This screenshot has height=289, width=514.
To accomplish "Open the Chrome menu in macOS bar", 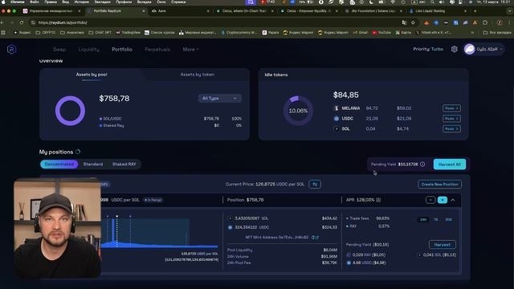I will pyautogui.click(x=18, y=2).
